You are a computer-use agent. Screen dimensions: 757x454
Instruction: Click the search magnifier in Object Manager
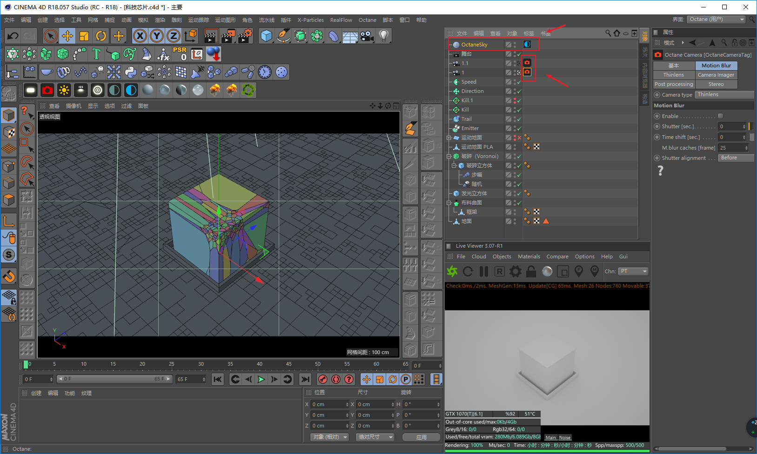[x=608, y=33]
